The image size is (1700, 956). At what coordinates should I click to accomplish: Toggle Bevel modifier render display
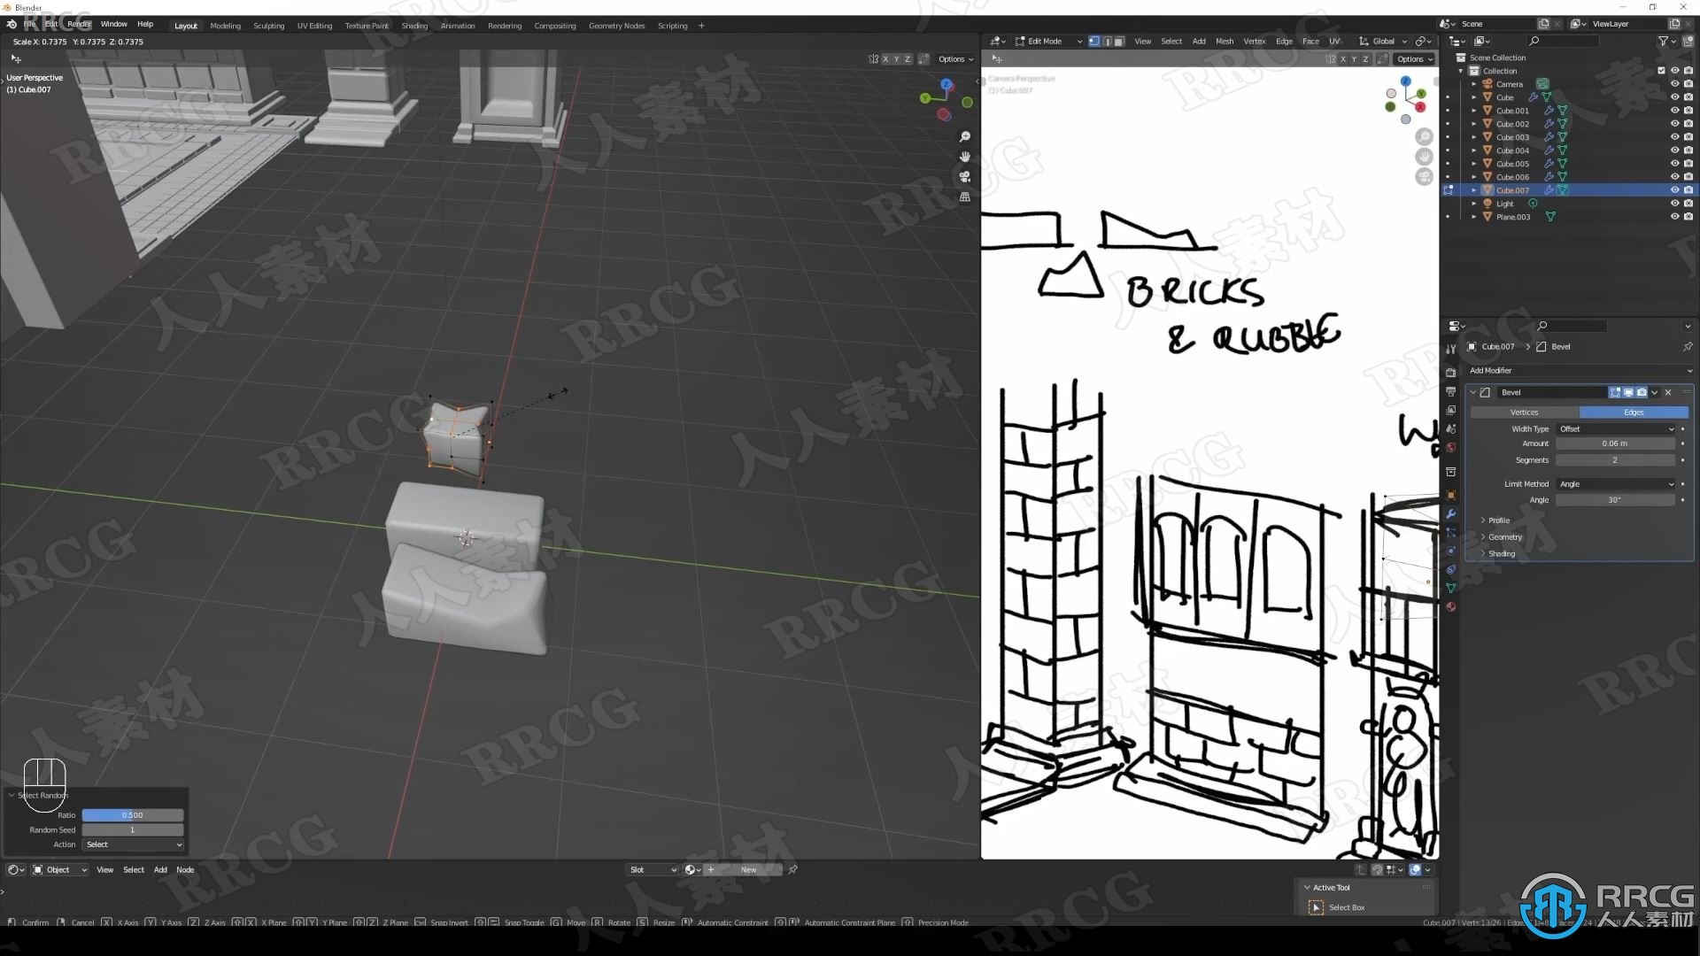click(x=1642, y=392)
